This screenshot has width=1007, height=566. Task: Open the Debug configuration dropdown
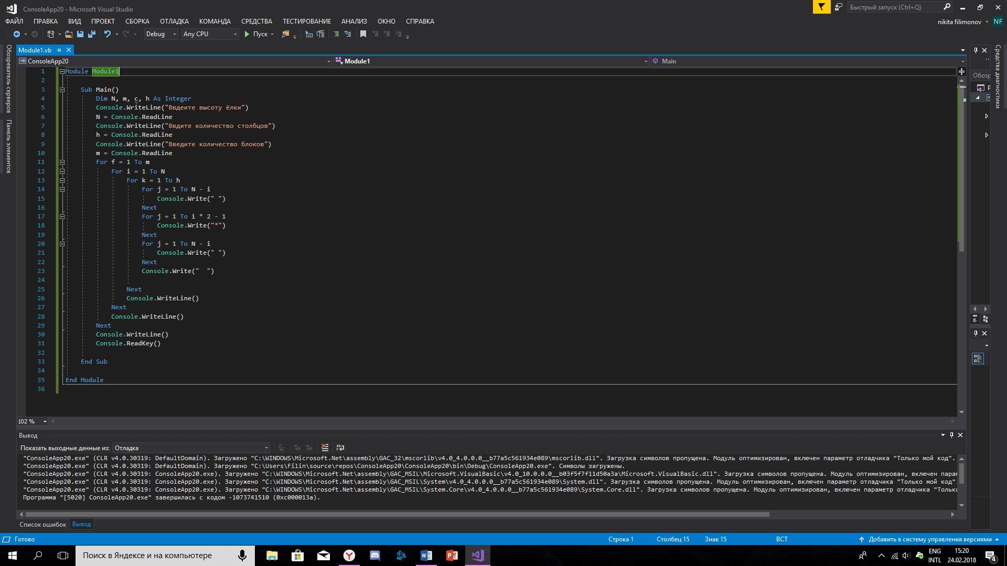coord(161,34)
